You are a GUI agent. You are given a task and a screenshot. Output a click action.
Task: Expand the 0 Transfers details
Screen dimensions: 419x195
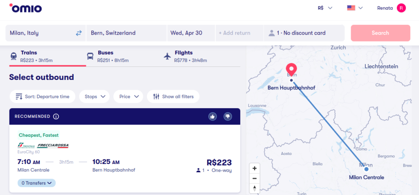(x=36, y=183)
